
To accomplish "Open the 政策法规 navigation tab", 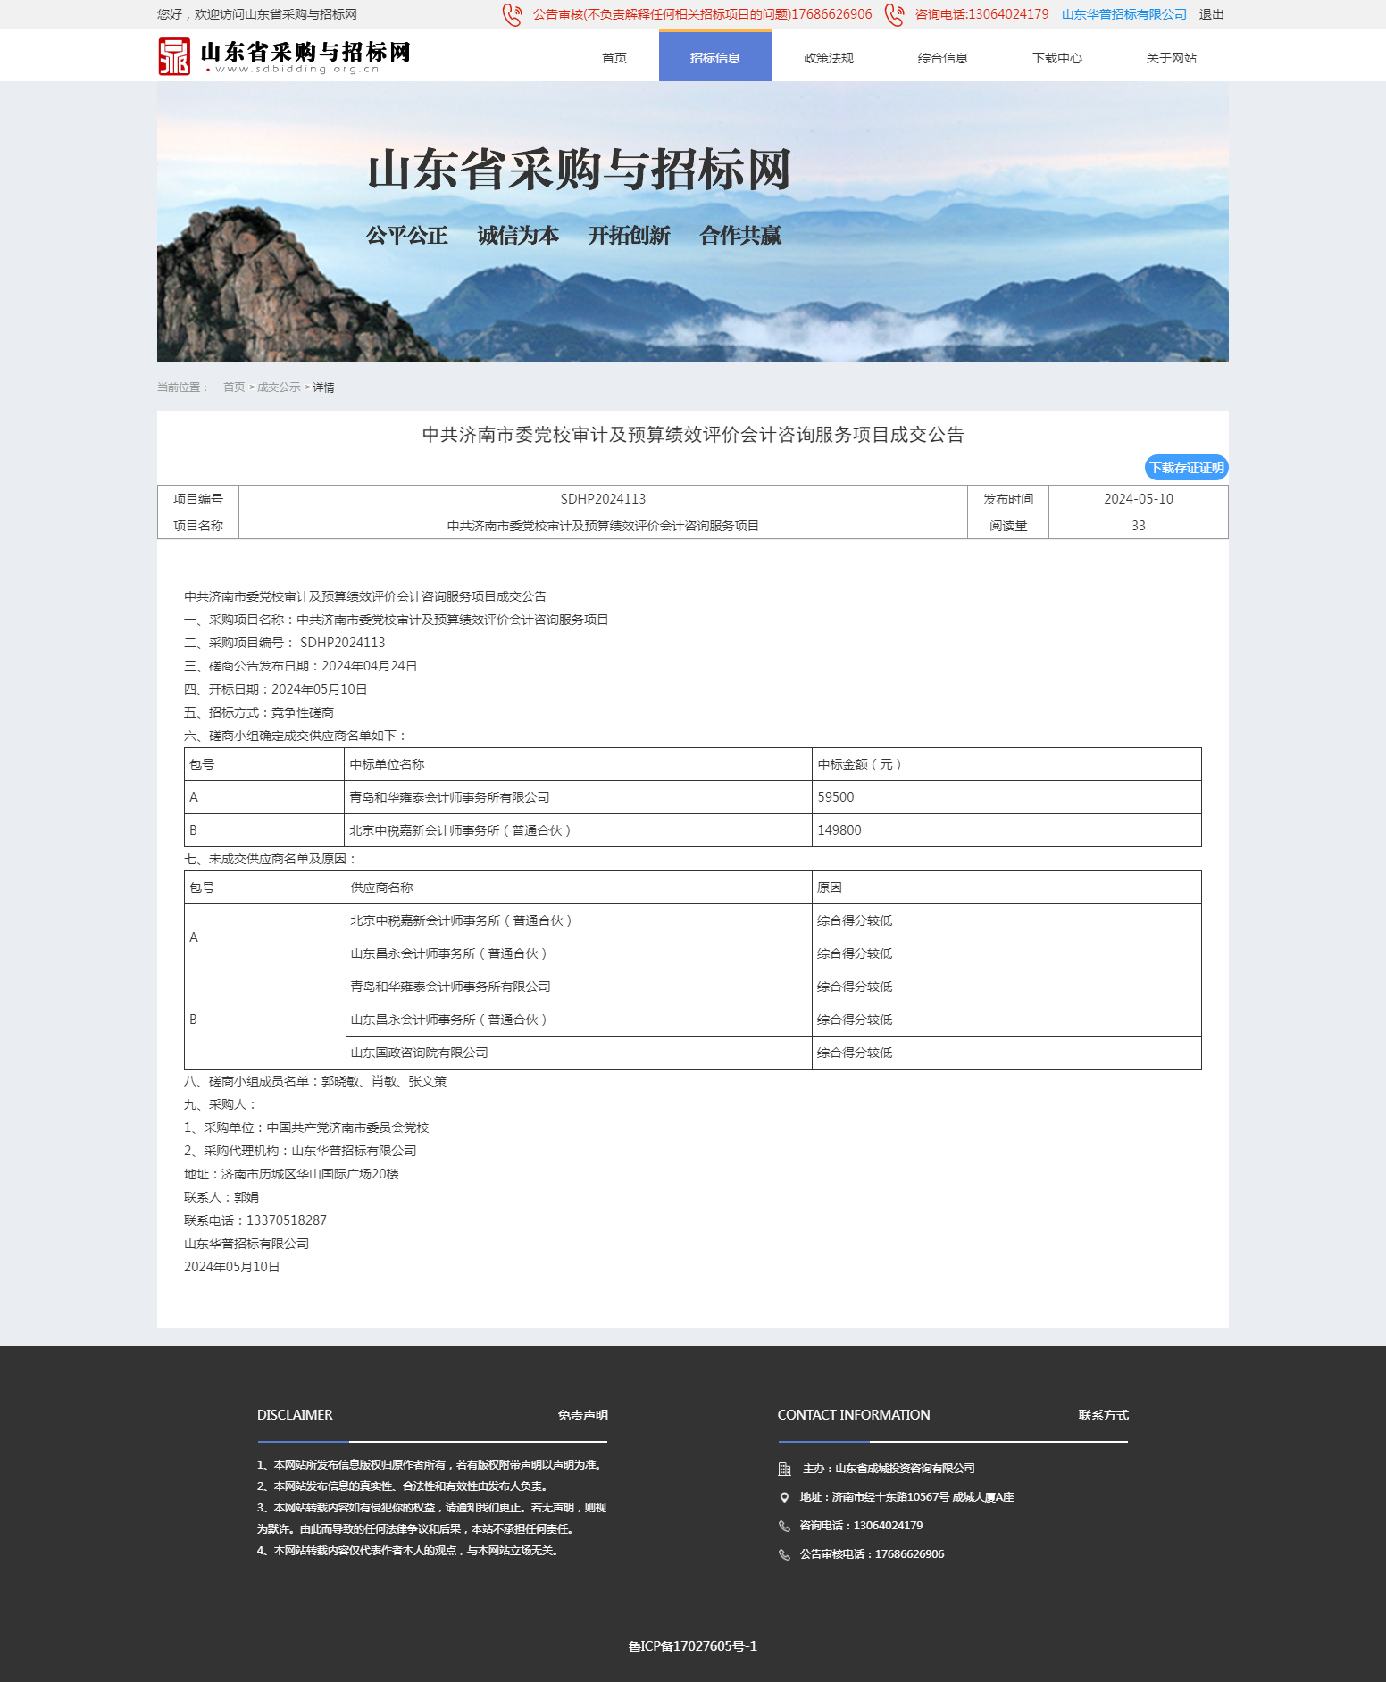I will pos(829,58).
